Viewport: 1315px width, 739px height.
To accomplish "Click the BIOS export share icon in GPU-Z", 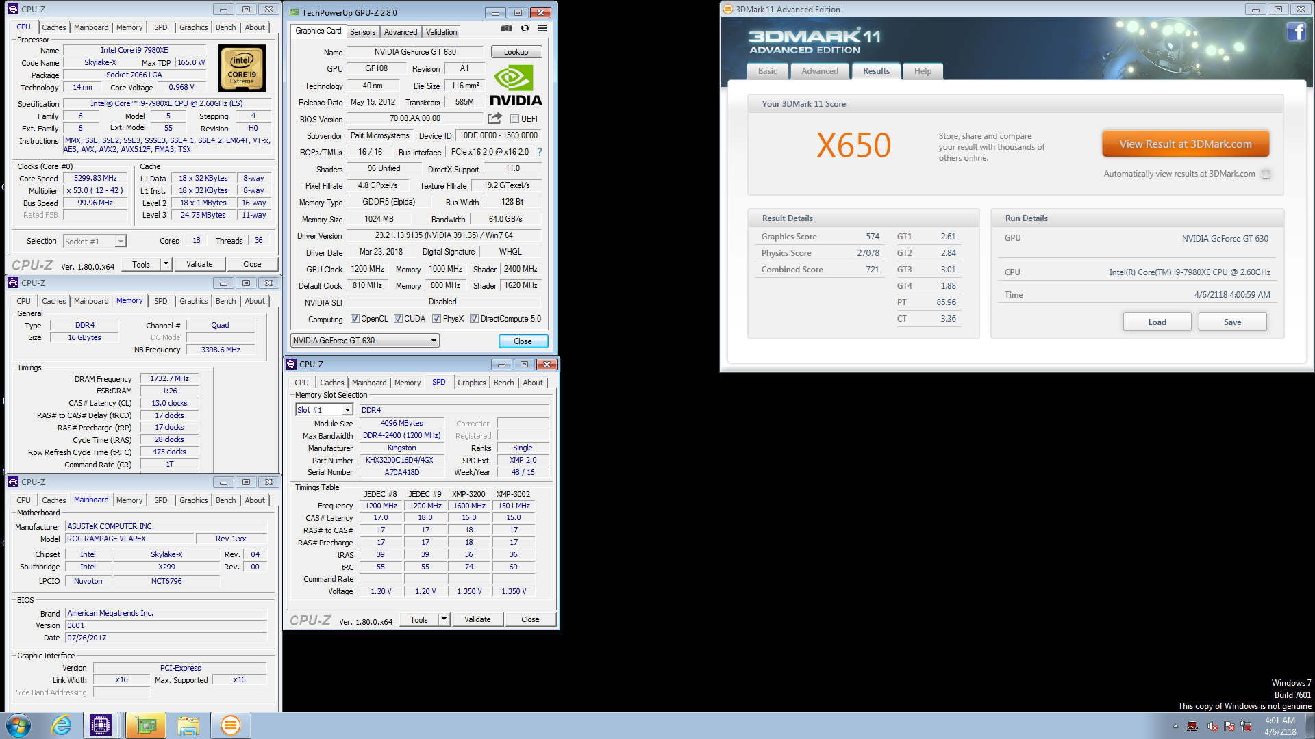I will pos(494,118).
